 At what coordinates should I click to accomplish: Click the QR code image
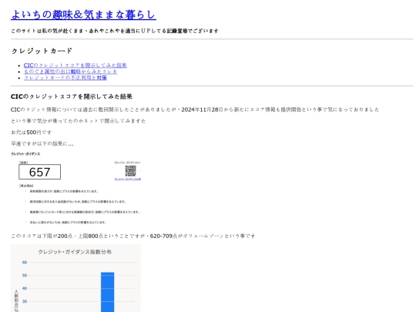[x=130, y=171]
